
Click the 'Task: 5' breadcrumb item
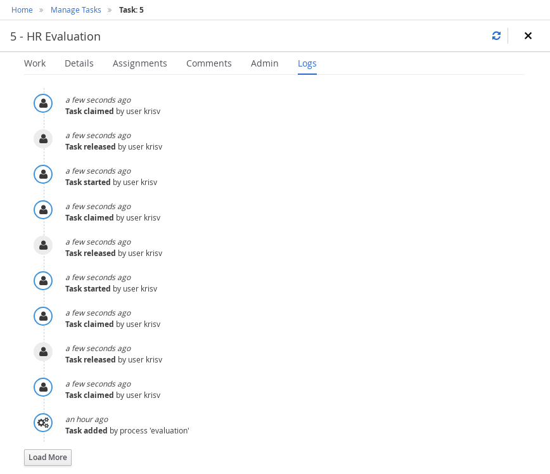131,10
